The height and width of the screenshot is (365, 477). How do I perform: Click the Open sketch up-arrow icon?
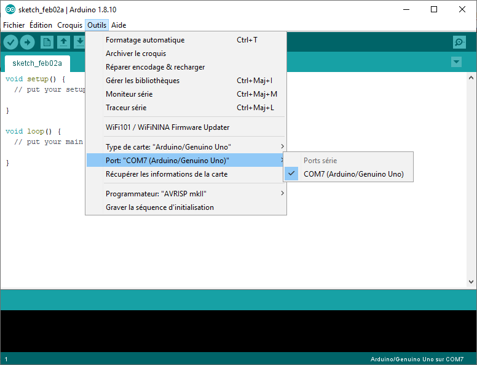click(x=63, y=42)
